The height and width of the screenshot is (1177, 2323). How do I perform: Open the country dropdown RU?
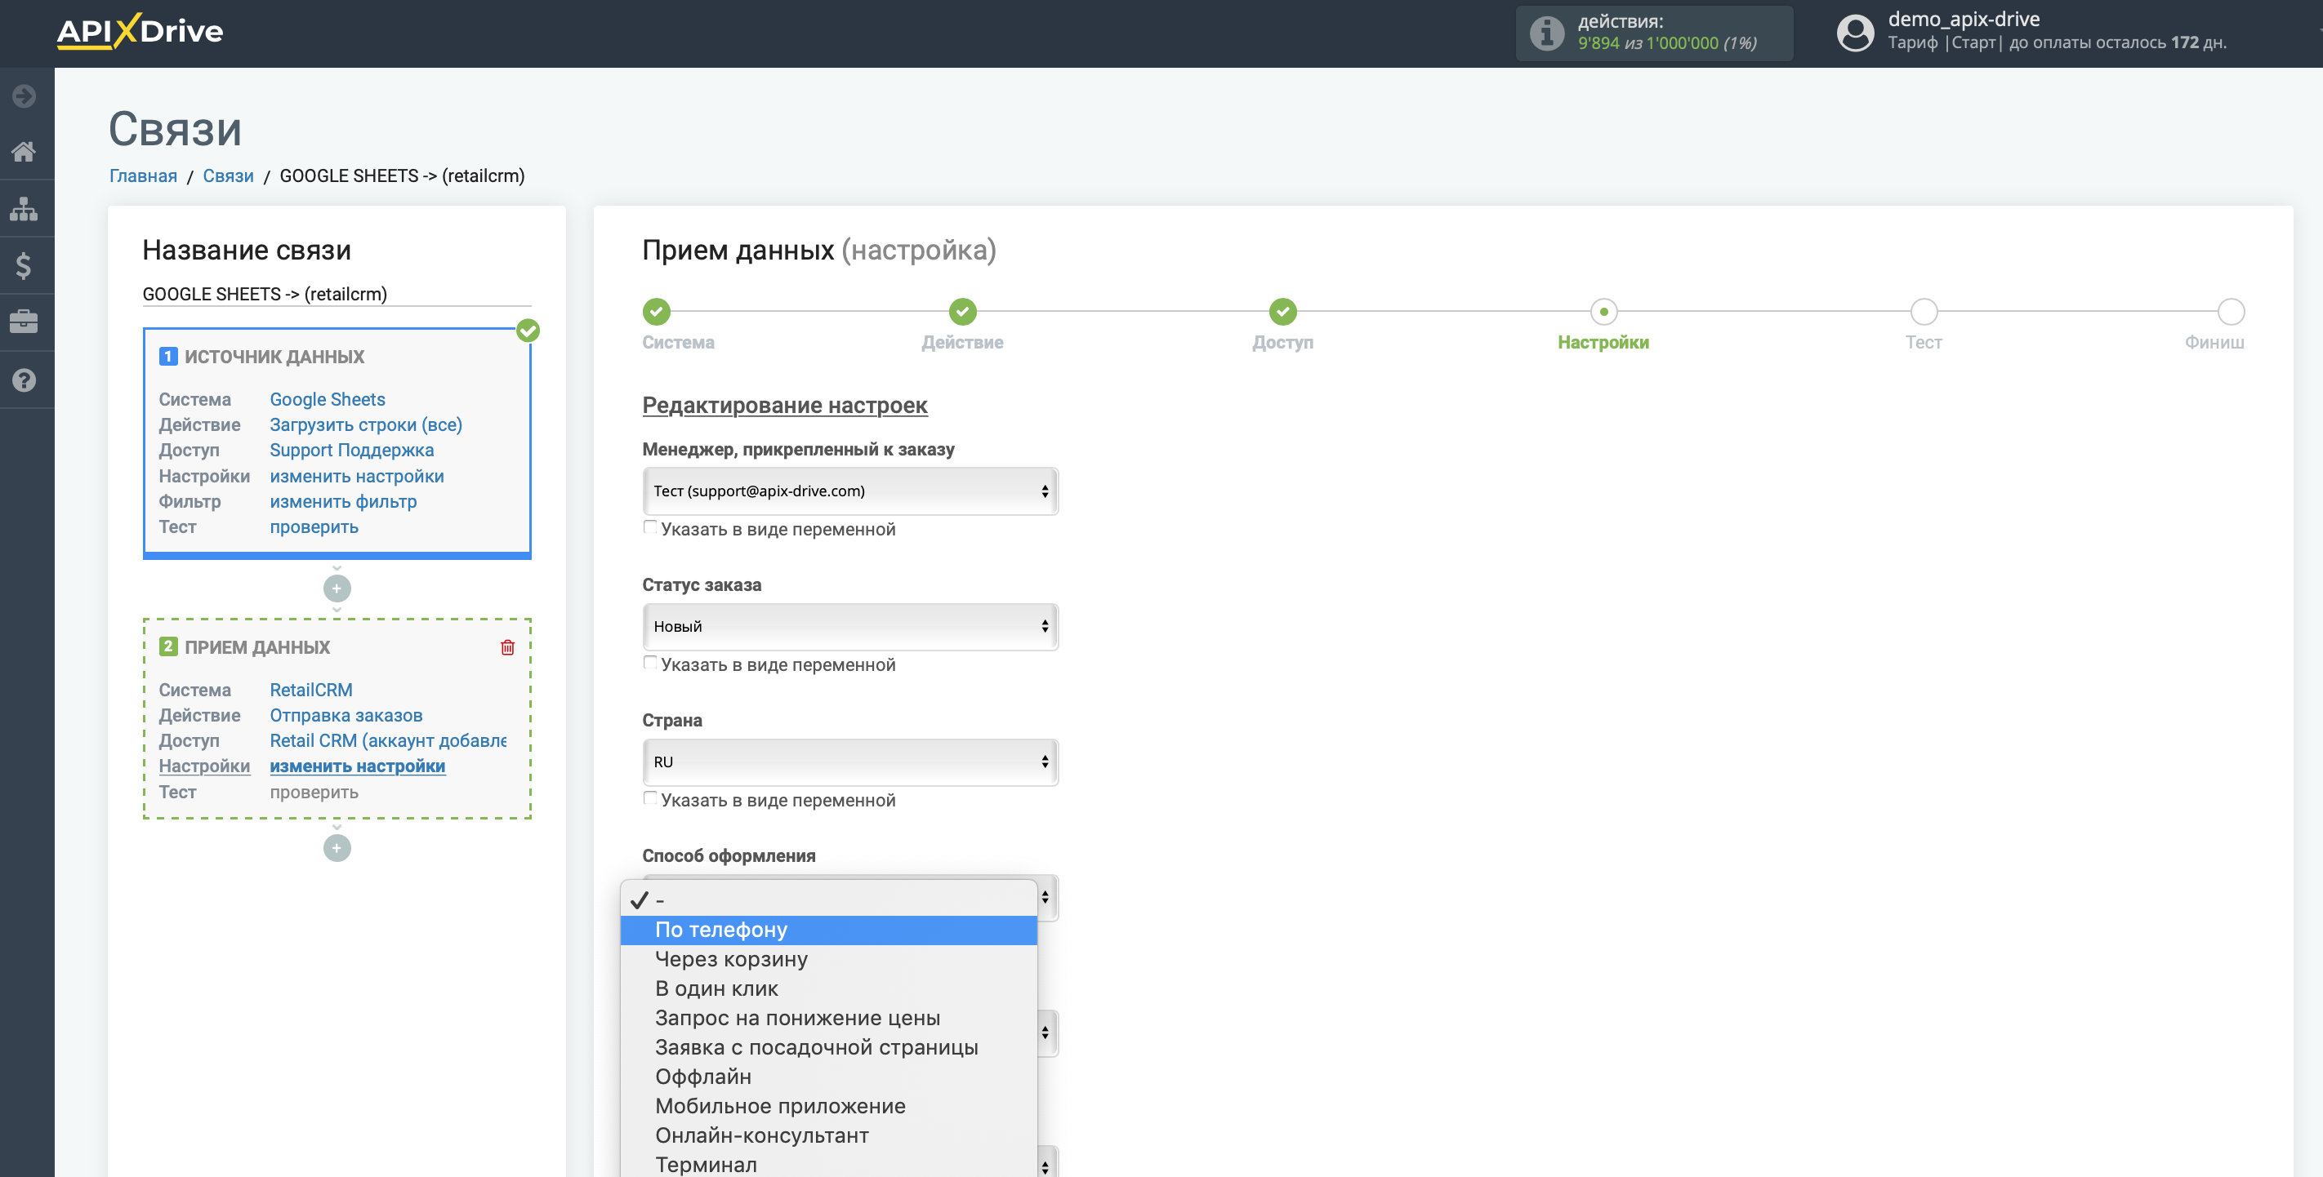[x=850, y=762]
